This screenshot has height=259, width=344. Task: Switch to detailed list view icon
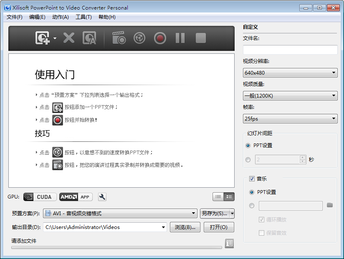pos(229,197)
